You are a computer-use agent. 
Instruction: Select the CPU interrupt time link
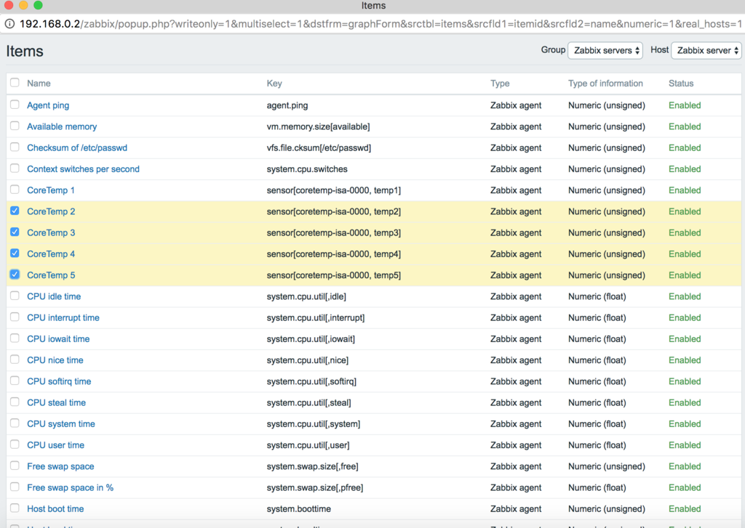tap(63, 318)
